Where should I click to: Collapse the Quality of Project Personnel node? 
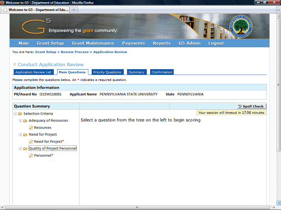(21, 148)
